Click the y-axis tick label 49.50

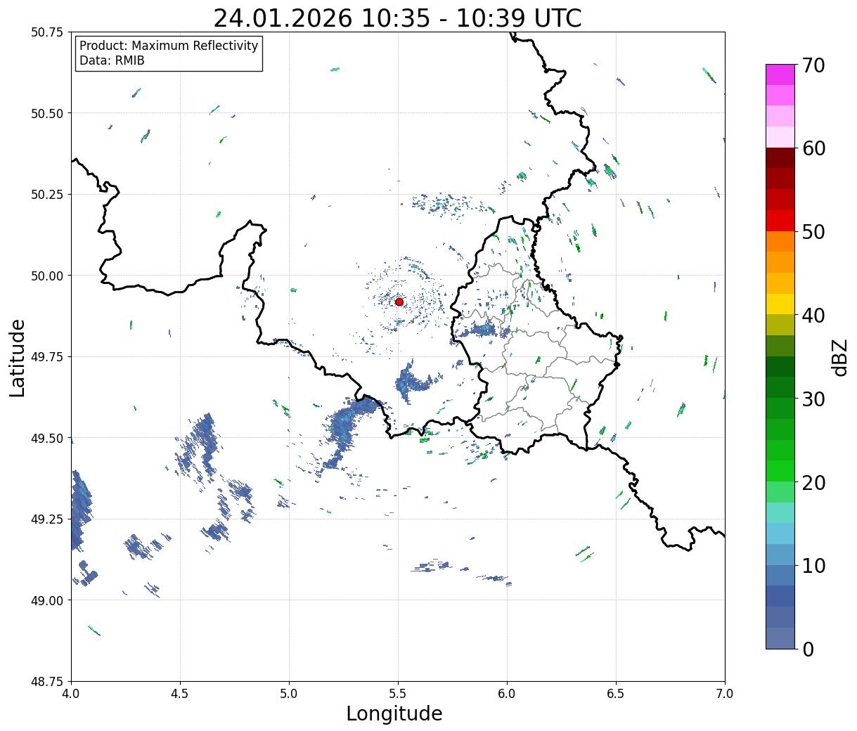click(x=46, y=438)
